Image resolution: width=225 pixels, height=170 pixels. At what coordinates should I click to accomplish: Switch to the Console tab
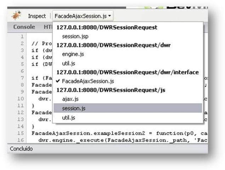pos(24,27)
